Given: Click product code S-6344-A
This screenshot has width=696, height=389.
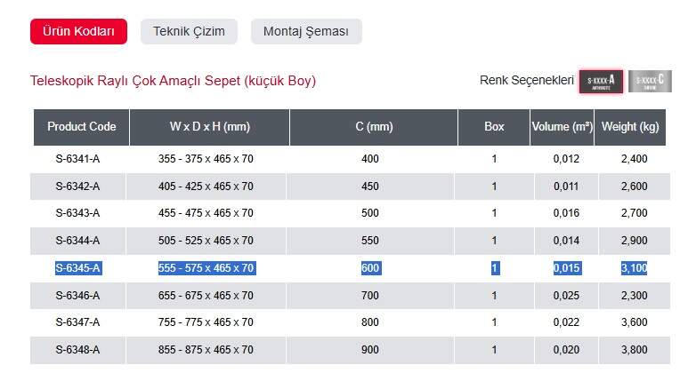Looking at the screenshot, I should [x=77, y=241].
